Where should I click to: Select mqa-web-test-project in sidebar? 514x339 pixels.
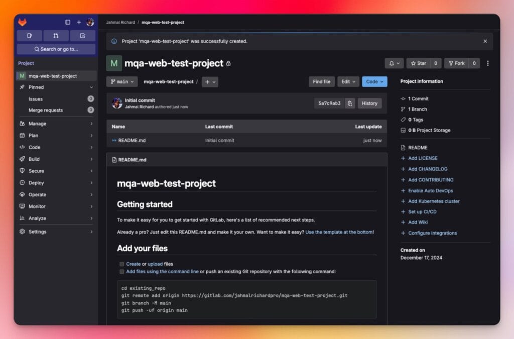pos(57,76)
